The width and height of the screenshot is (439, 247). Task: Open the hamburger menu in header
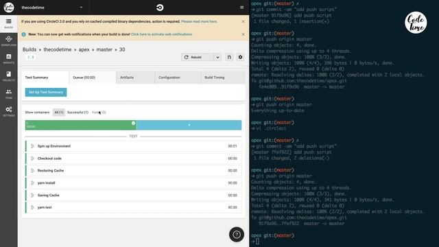242,8
